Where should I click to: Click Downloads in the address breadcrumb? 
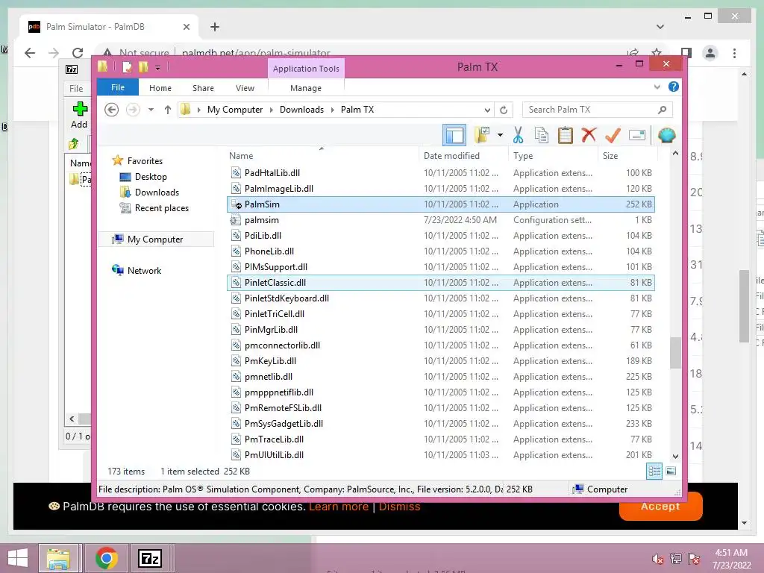(x=301, y=110)
